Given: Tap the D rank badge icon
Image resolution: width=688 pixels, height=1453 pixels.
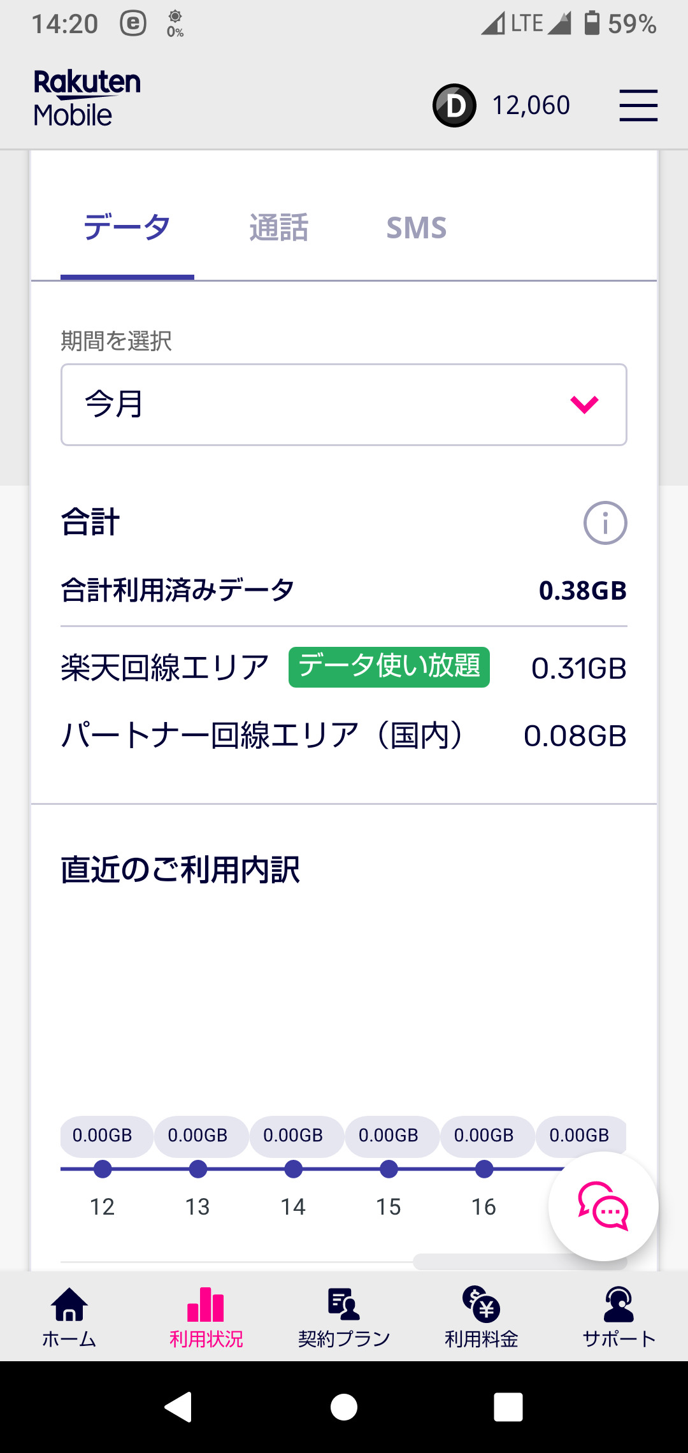Looking at the screenshot, I should 454,105.
